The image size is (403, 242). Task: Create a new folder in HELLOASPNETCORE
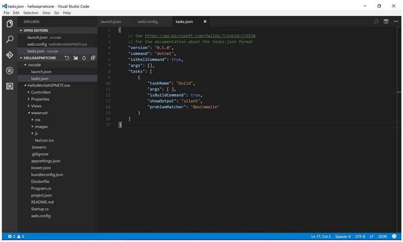click(76, 57)
